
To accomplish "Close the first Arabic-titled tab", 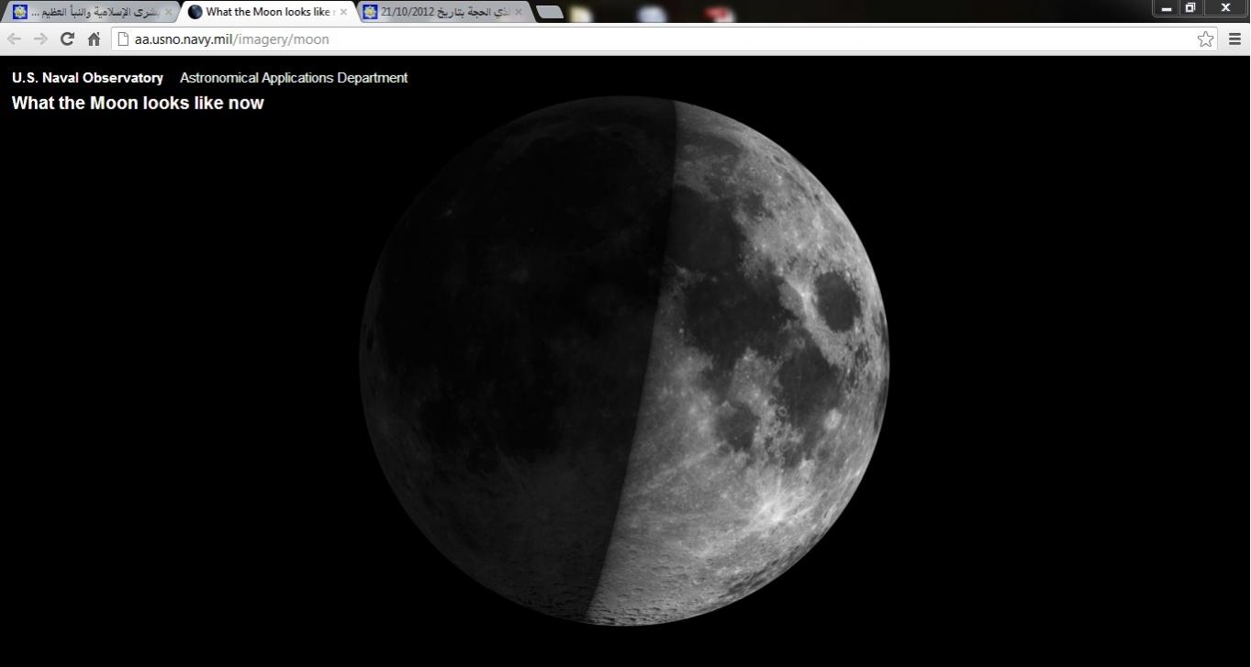I will 168,12.
